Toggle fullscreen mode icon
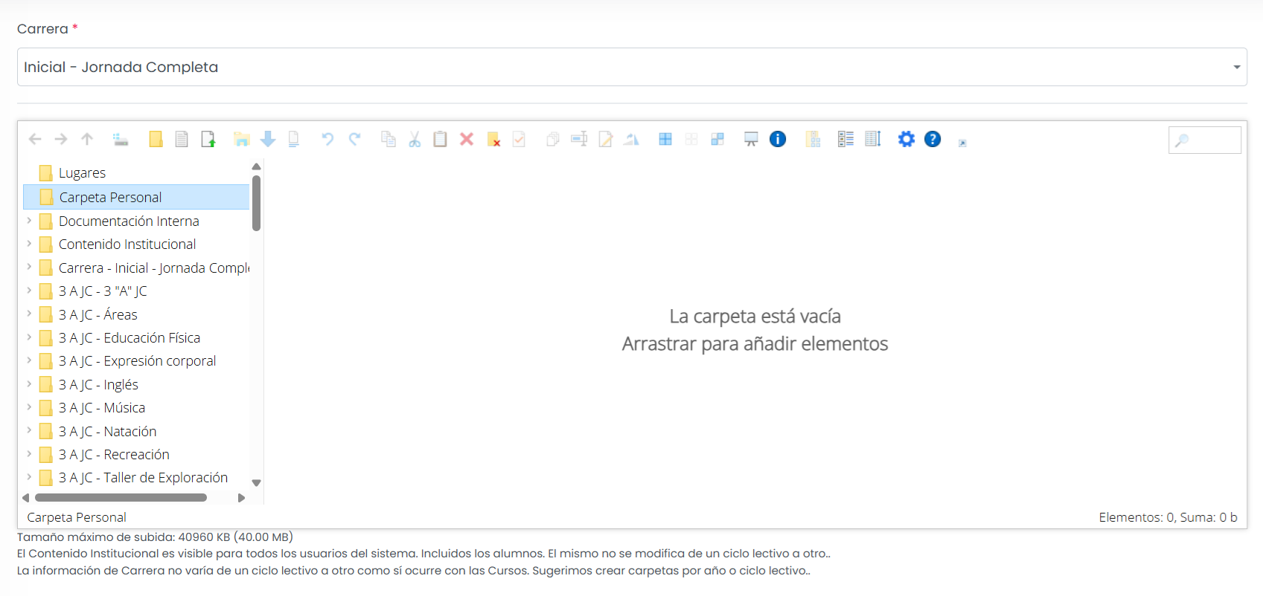Viewport: 1263px width, 596px height. tap(962, 143)
